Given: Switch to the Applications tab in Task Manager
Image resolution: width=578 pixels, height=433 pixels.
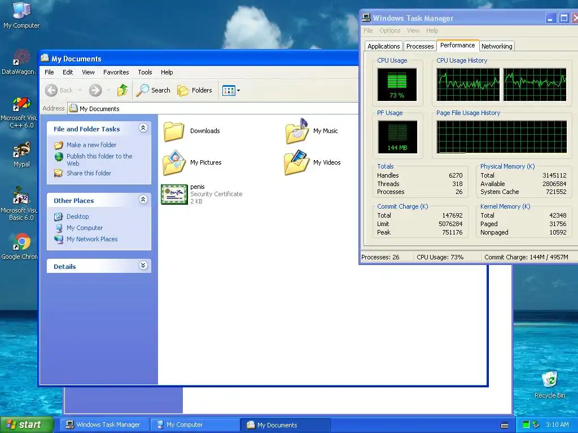Looking at the screenshot, I should [x=383, y=46].
